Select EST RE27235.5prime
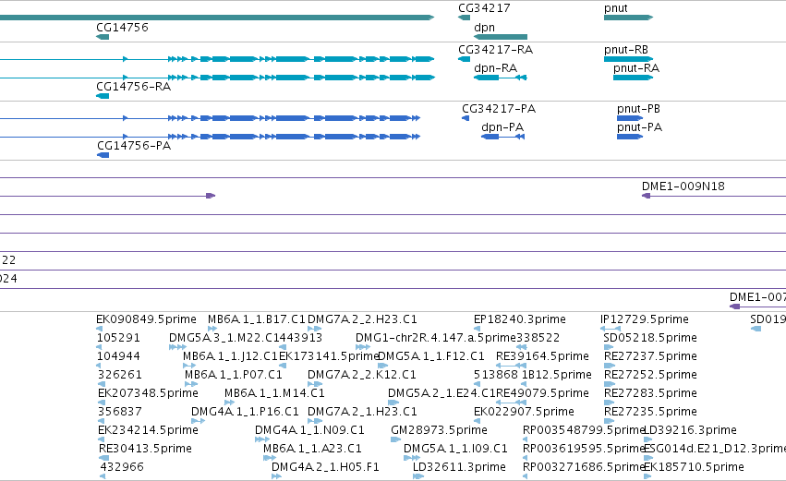The width and height of the screenshot is (786, 481). coord(650,412)
